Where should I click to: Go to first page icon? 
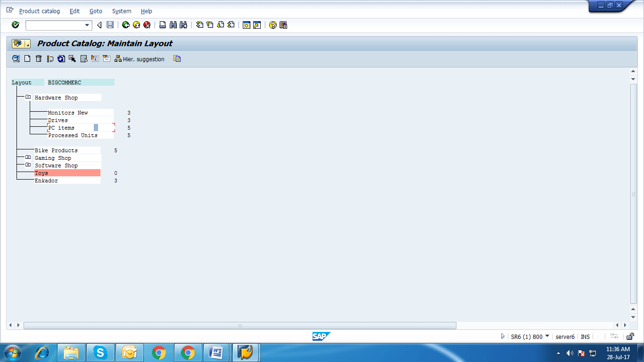(199, 25)
